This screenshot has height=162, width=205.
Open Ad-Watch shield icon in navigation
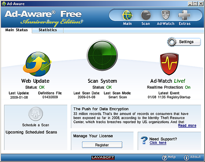tap(165, 15)
